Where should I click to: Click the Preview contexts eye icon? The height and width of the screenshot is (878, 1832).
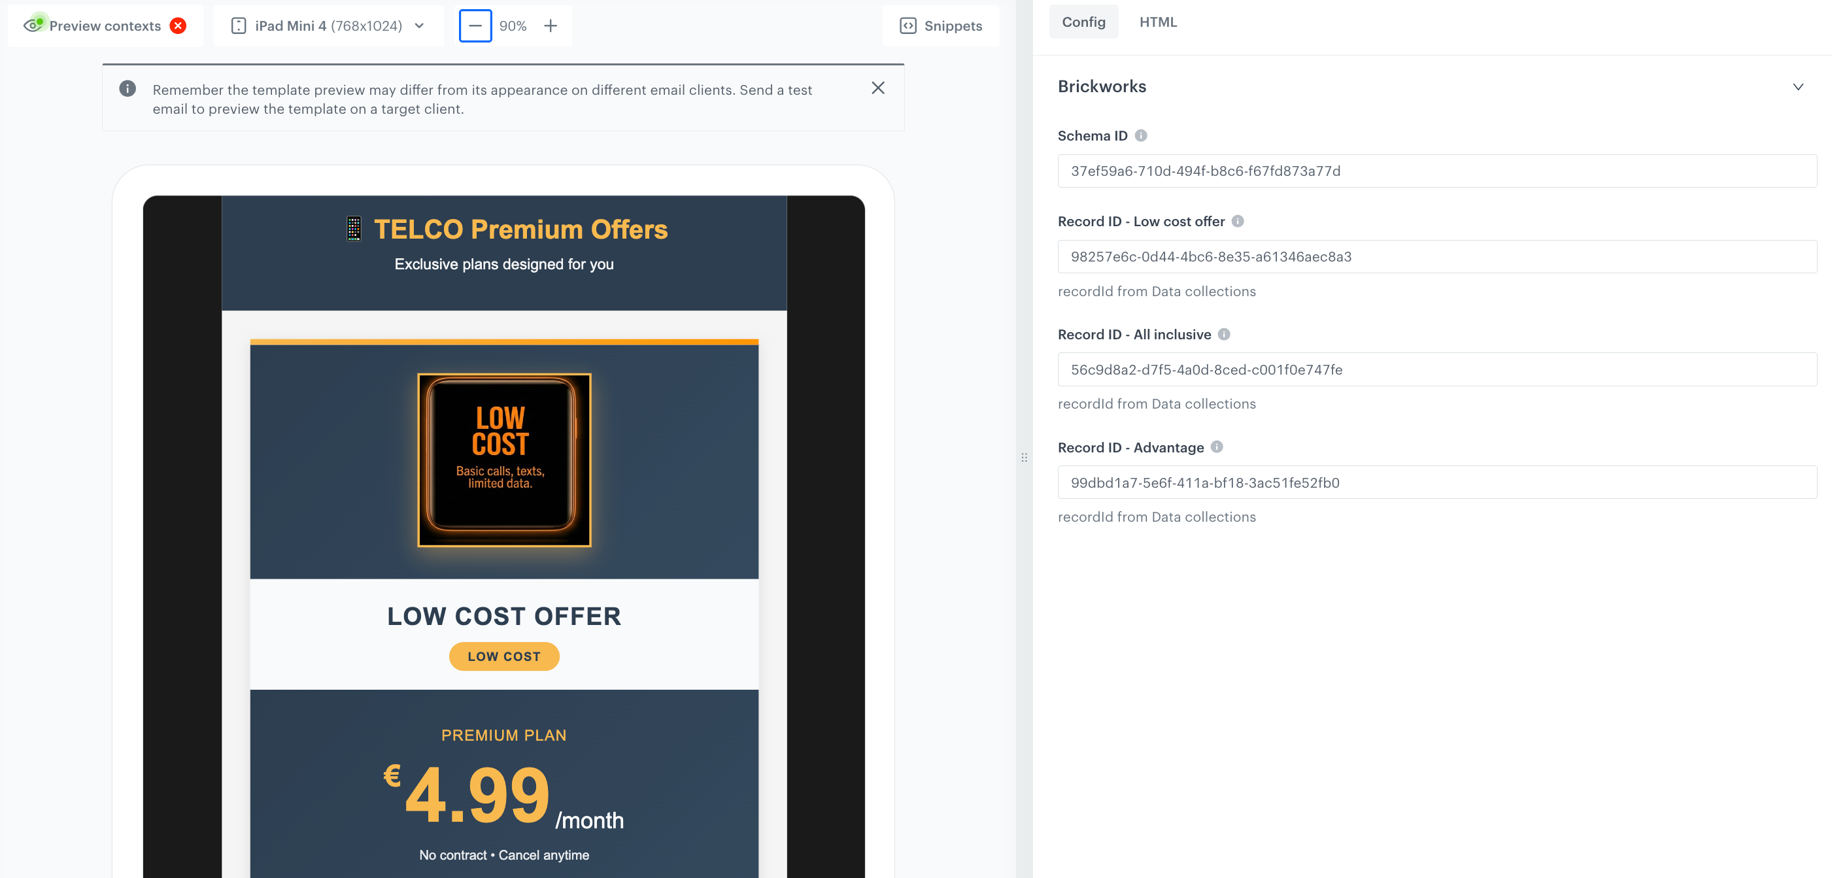(35, 25)
